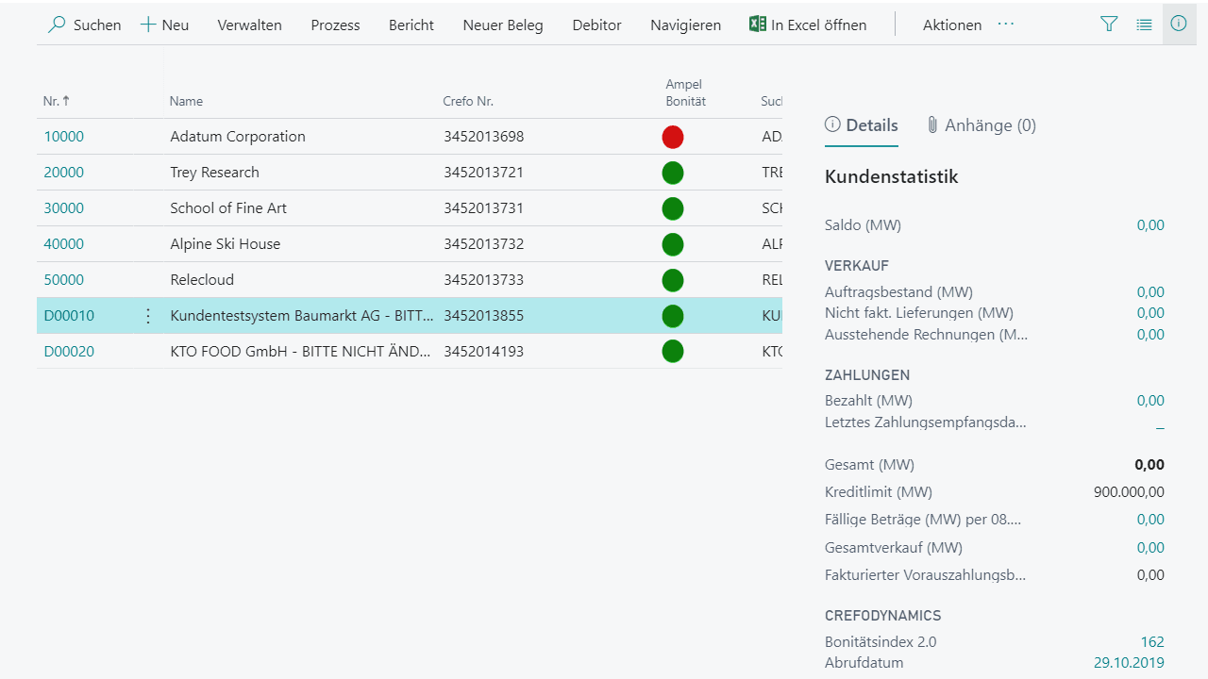Open the Auftragsbestand (MW) value
This screenshot has width=1208, height=679.
(x=1150, y=292)
